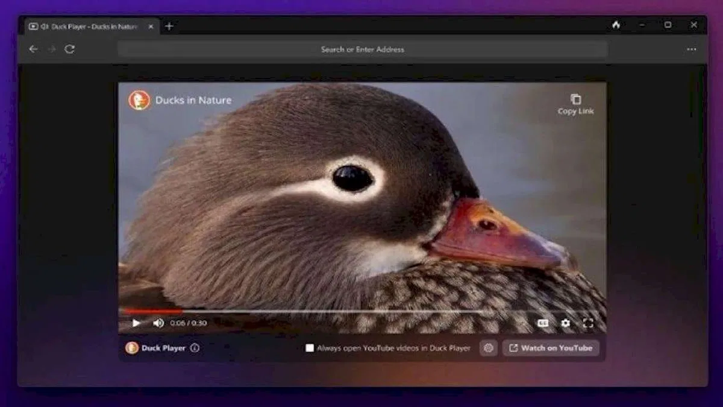Show Duck Player info tooltip
Viewport: 723px width, 407px height.
(195, 348)
